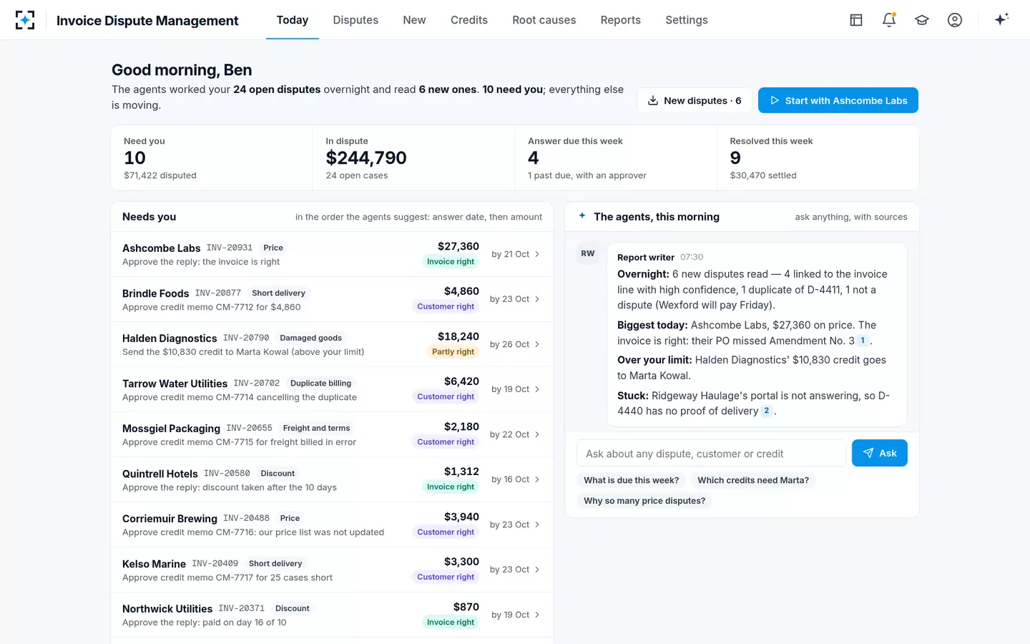The width and height of the screenshot is (1030, 644).
Task: Click the 'Partly right' tag on Halden Diagnostics
Action: (x=453, y=351)
